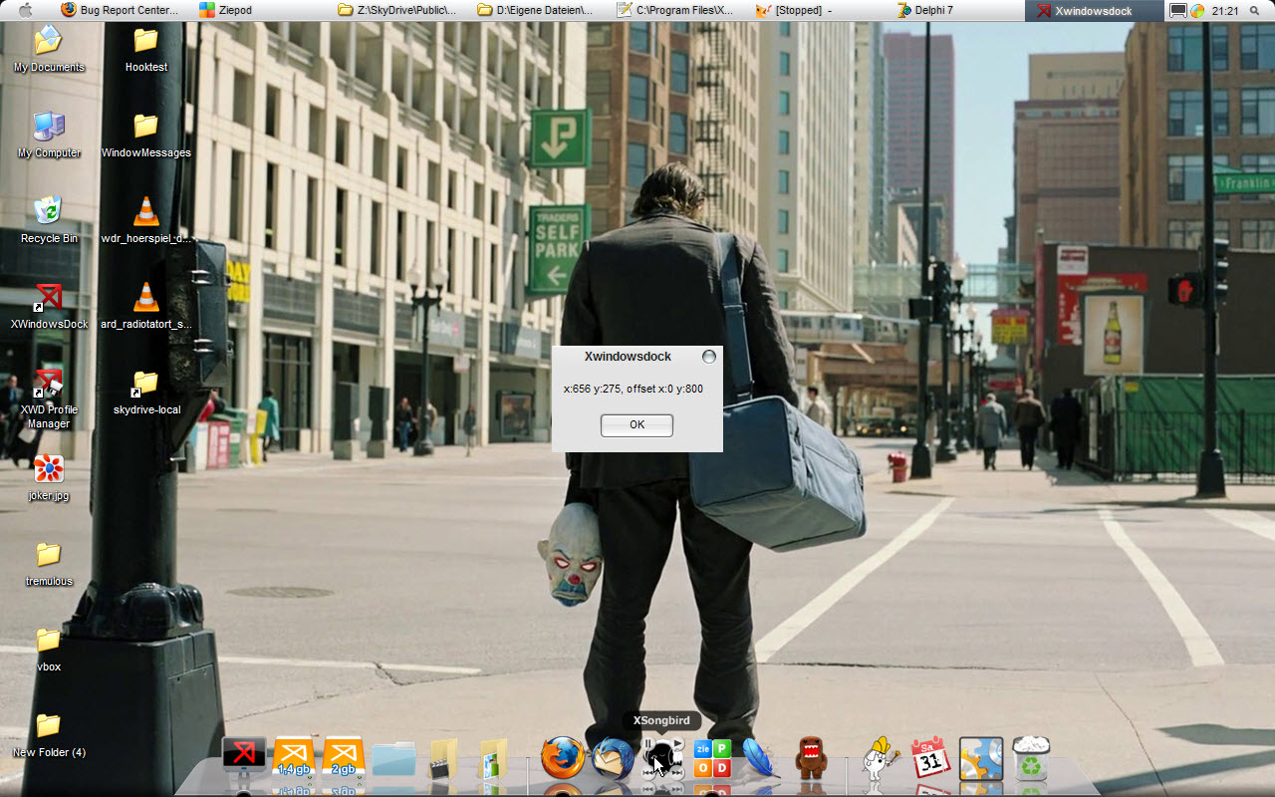Select joker.jpg desktop file
The height and width of the screenshot is (797, 1275).
[x=49, y=478]
